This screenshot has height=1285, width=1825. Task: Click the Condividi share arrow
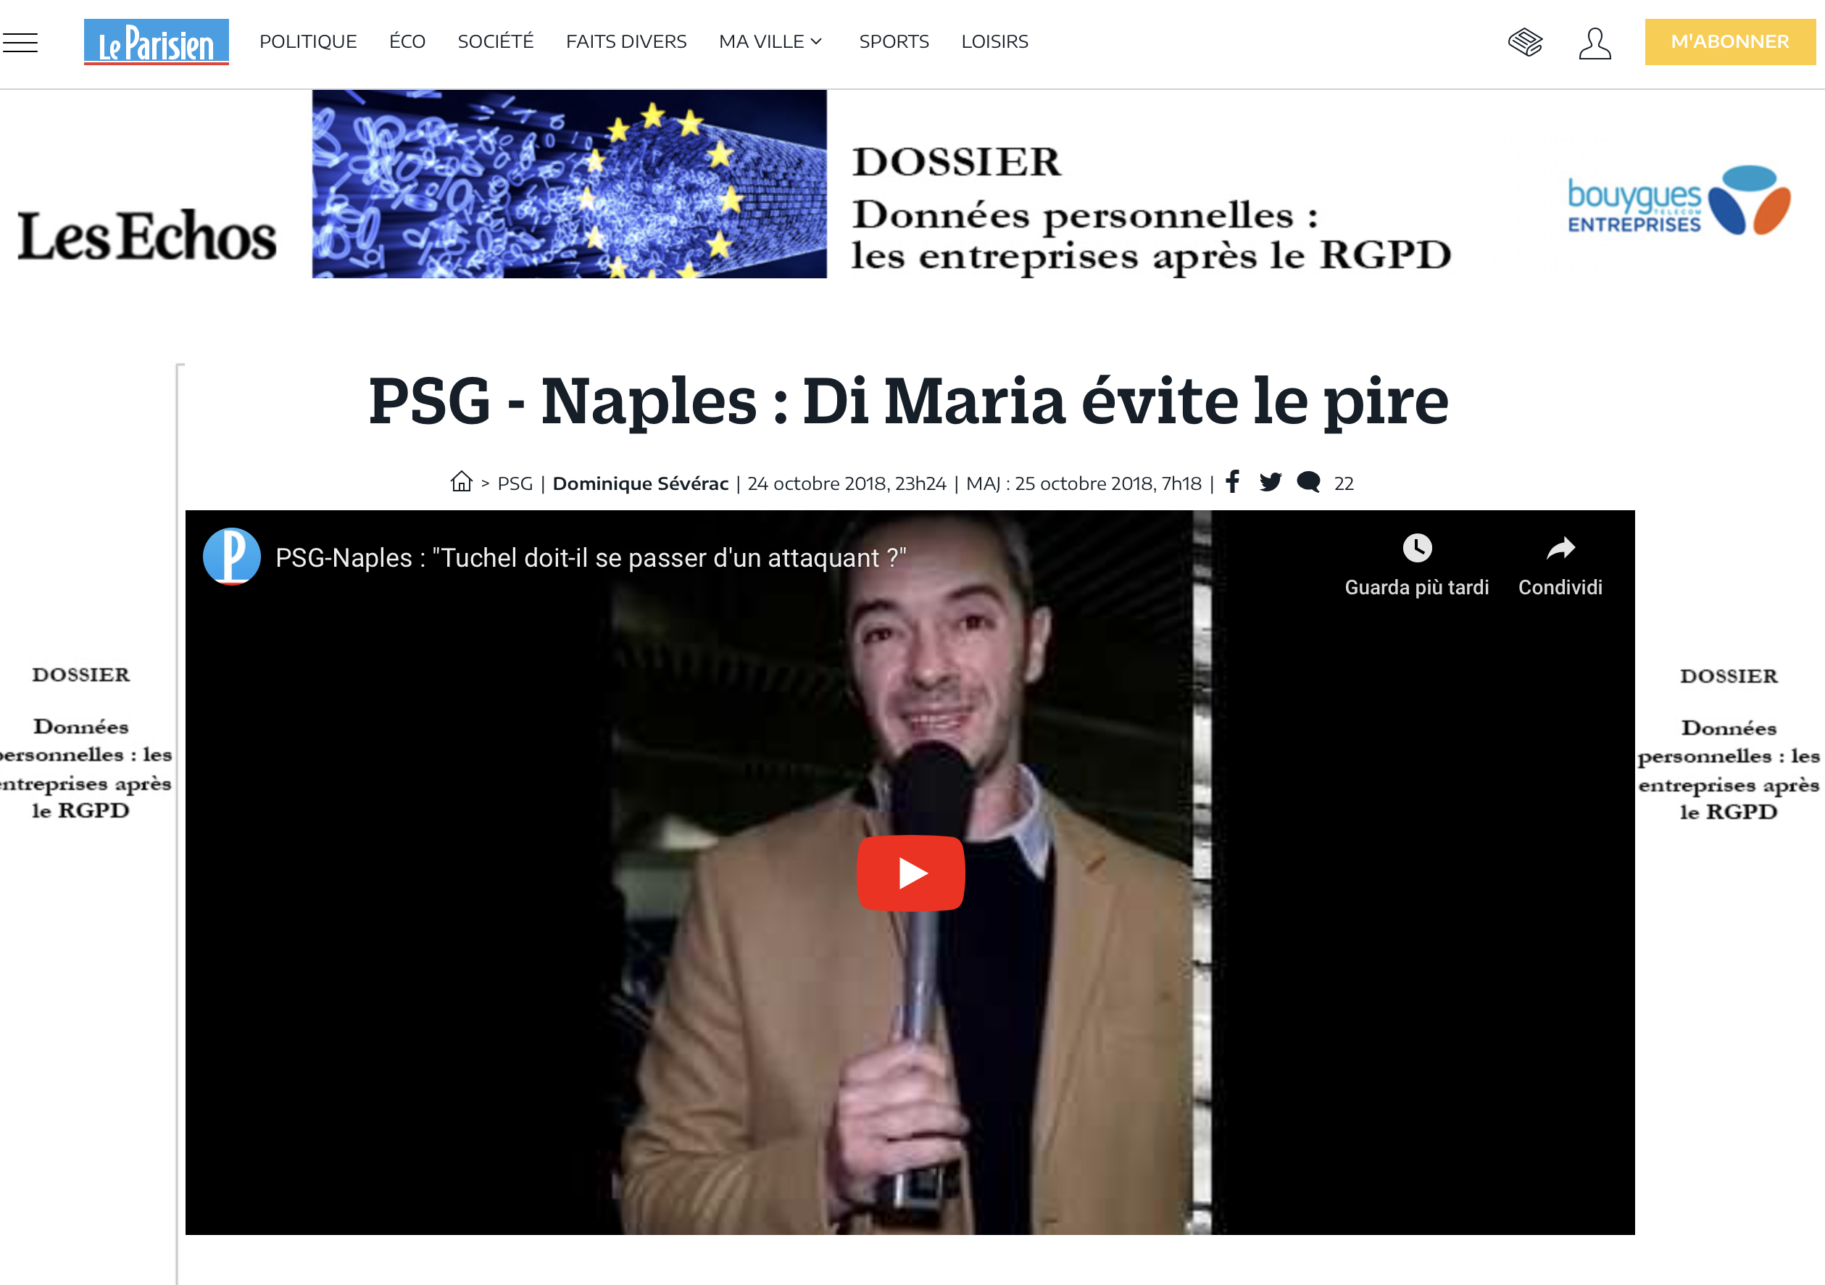point(1560,547)
